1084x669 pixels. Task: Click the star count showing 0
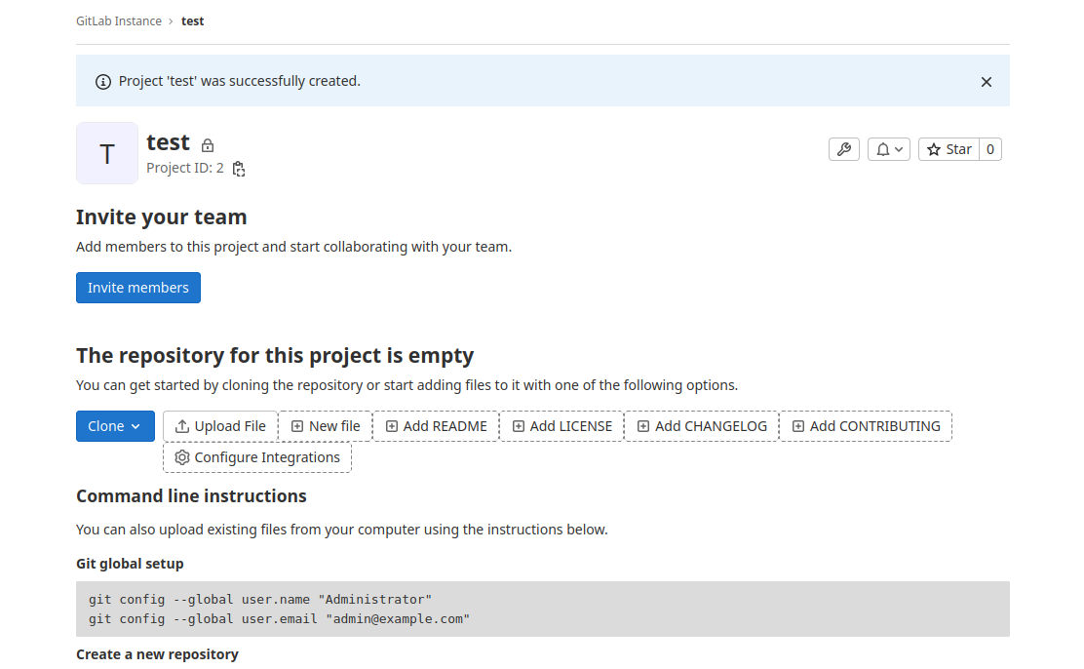[990, 149]
